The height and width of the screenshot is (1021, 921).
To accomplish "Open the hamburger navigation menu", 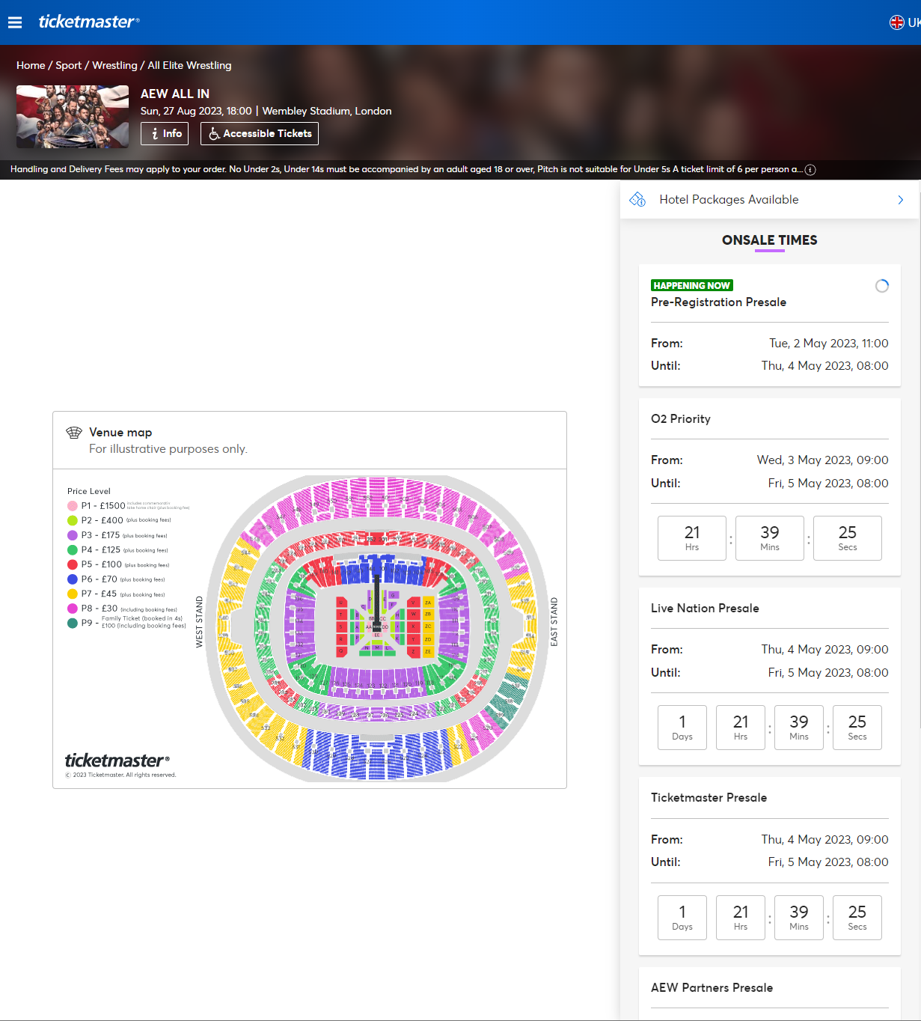I will (15, 22).
